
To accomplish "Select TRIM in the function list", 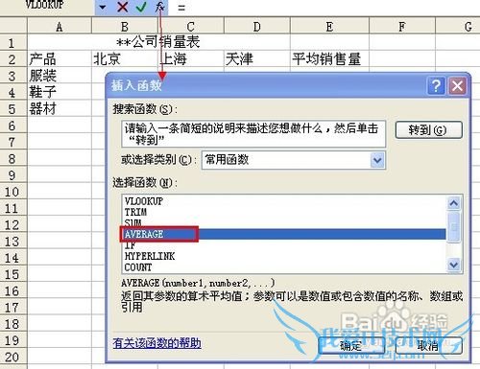I will pos(283,212).
